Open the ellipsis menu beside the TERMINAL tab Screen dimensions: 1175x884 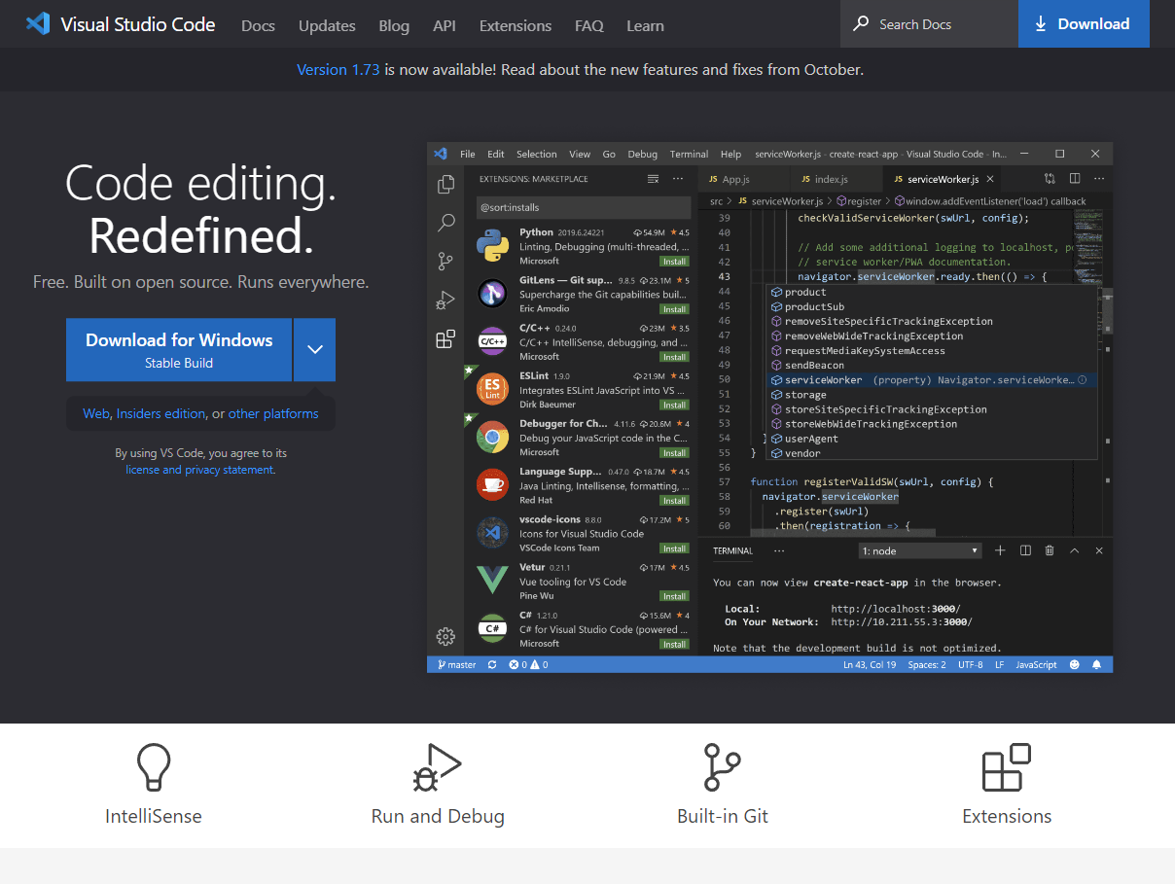[x=779, y=550]
